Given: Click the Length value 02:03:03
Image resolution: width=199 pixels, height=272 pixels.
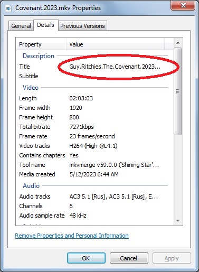Looking at the screenshot, I should click(81, 98).
